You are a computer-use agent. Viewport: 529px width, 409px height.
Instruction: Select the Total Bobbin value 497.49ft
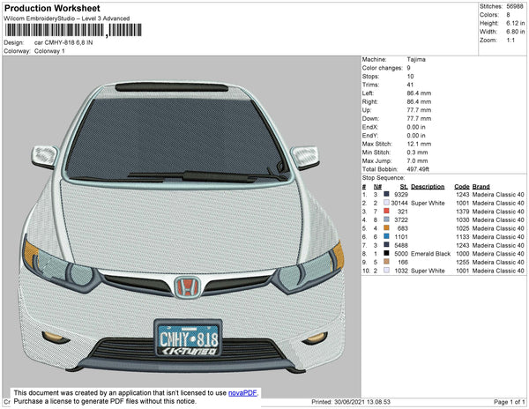coord(418,169)
